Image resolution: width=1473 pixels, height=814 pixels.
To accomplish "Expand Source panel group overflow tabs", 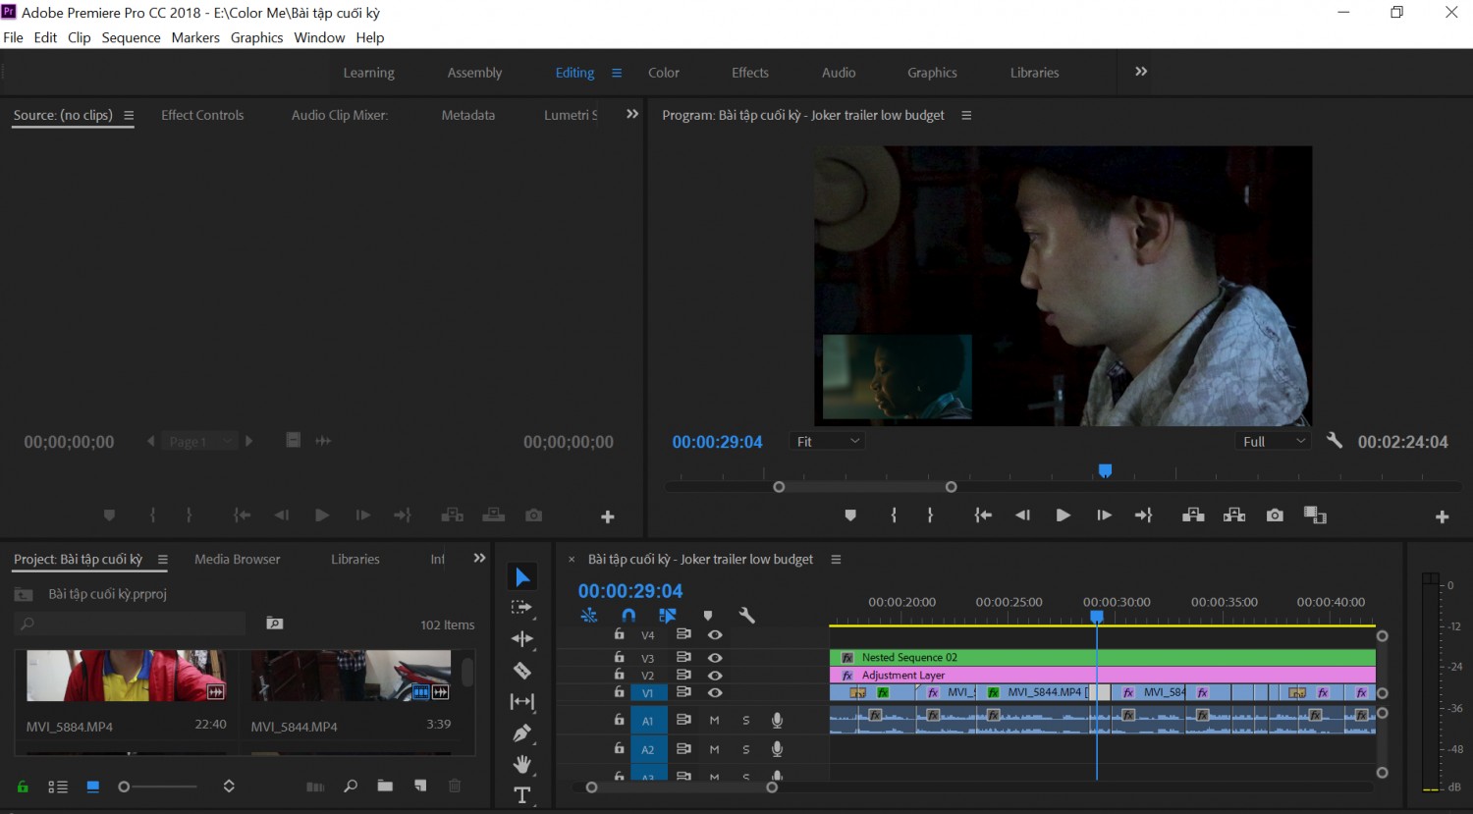I will [632, 114].
